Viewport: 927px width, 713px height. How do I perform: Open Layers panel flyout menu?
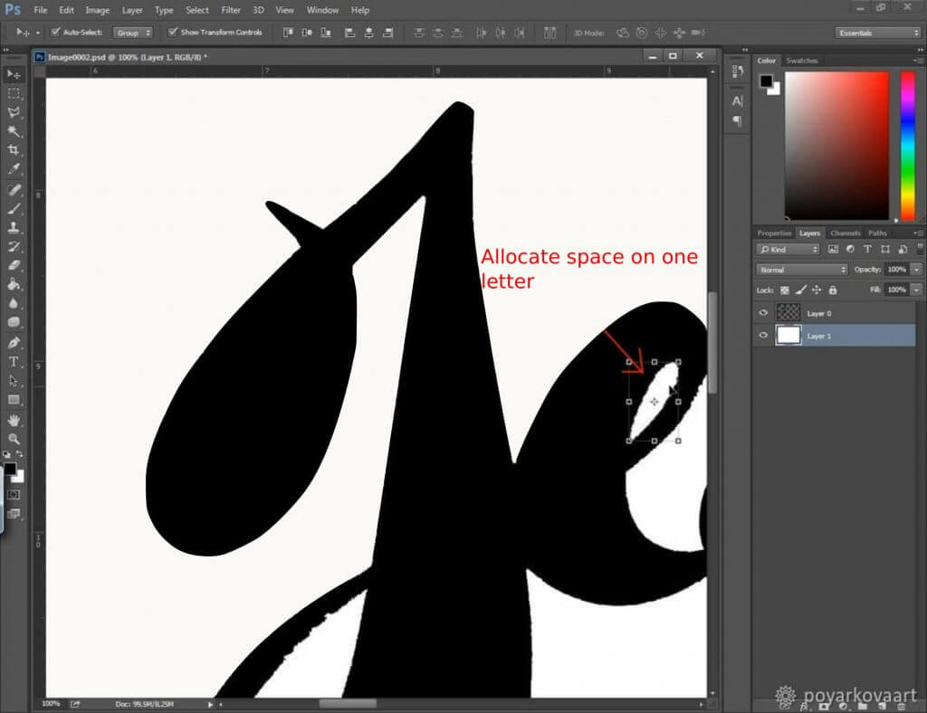(x=918, y=233)
